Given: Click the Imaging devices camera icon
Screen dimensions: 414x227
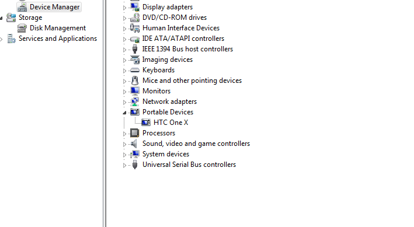Looking at the screenshot, I should tap(135, 60).
